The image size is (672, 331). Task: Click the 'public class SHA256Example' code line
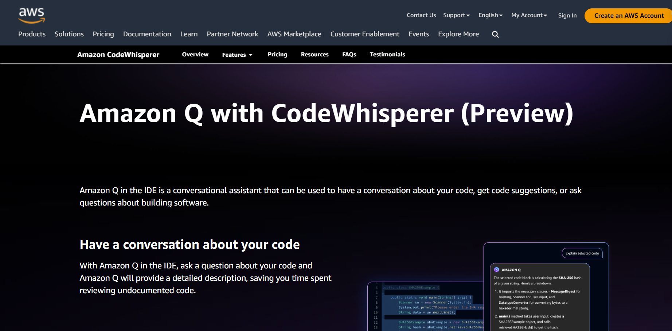[x=411, y=287]
